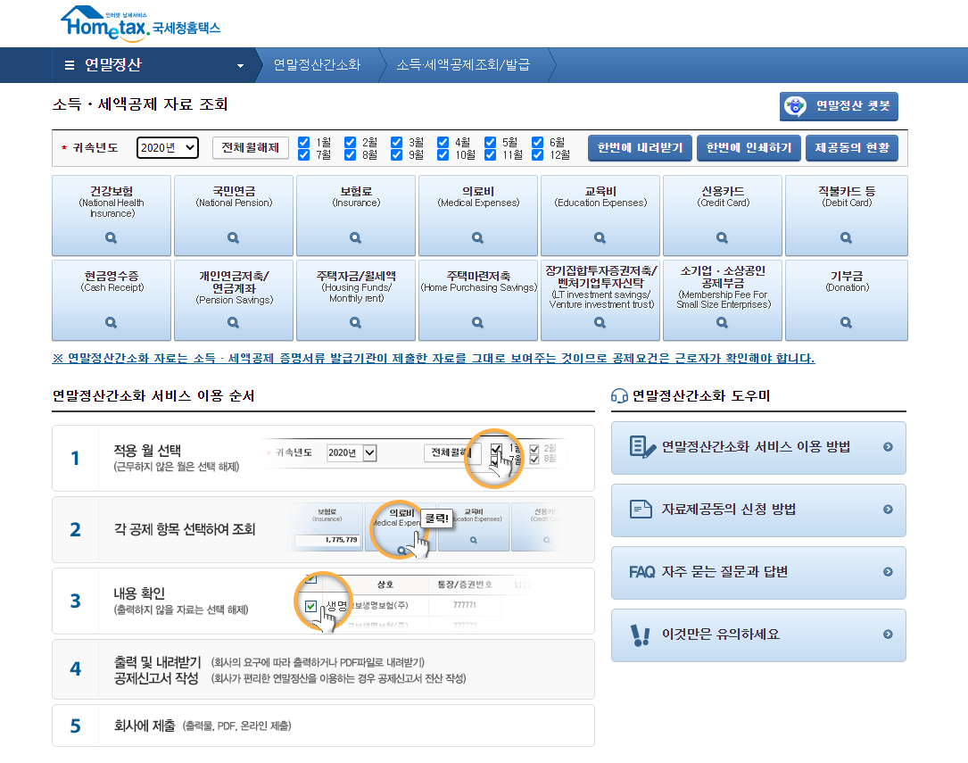The height and width of the screenshot is (763, 968).
Task: Uncheck the 2월 checkbox
Action: point(350,142)
